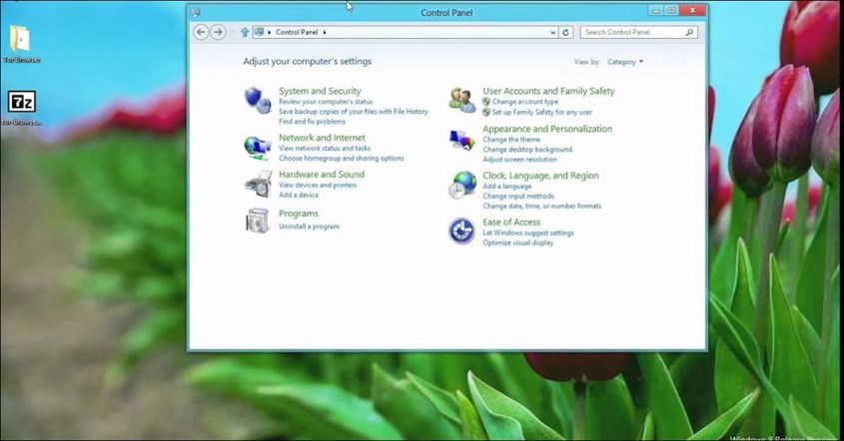Open the Clock, Language, and Region globe icon

[462, 185]
